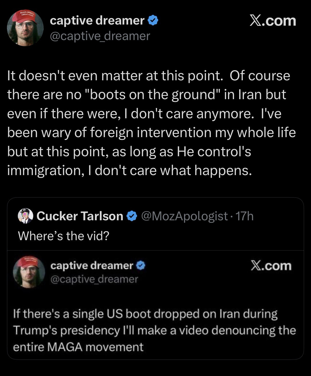Open the "Cucker Tarlson" display name
311x376 pixels.
(x=80, y=216)
